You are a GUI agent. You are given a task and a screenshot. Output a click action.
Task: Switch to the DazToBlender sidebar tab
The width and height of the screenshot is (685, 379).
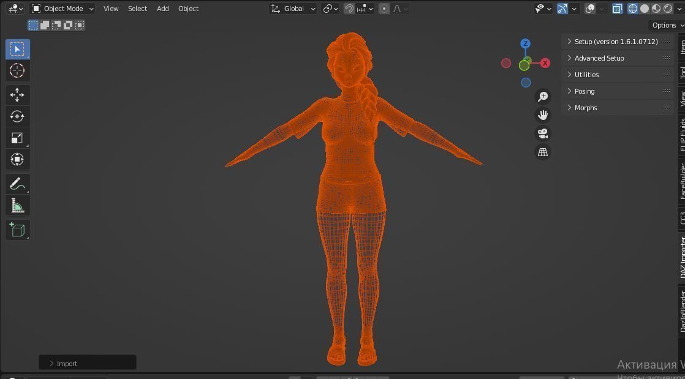point(682,311)
